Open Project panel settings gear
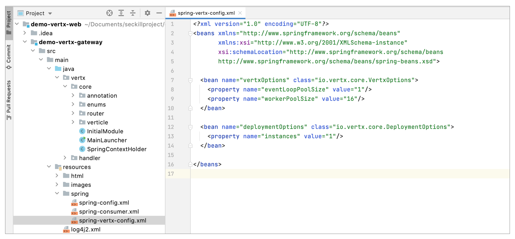Screen dimensions: 515x239 click(x=148, y=13)
